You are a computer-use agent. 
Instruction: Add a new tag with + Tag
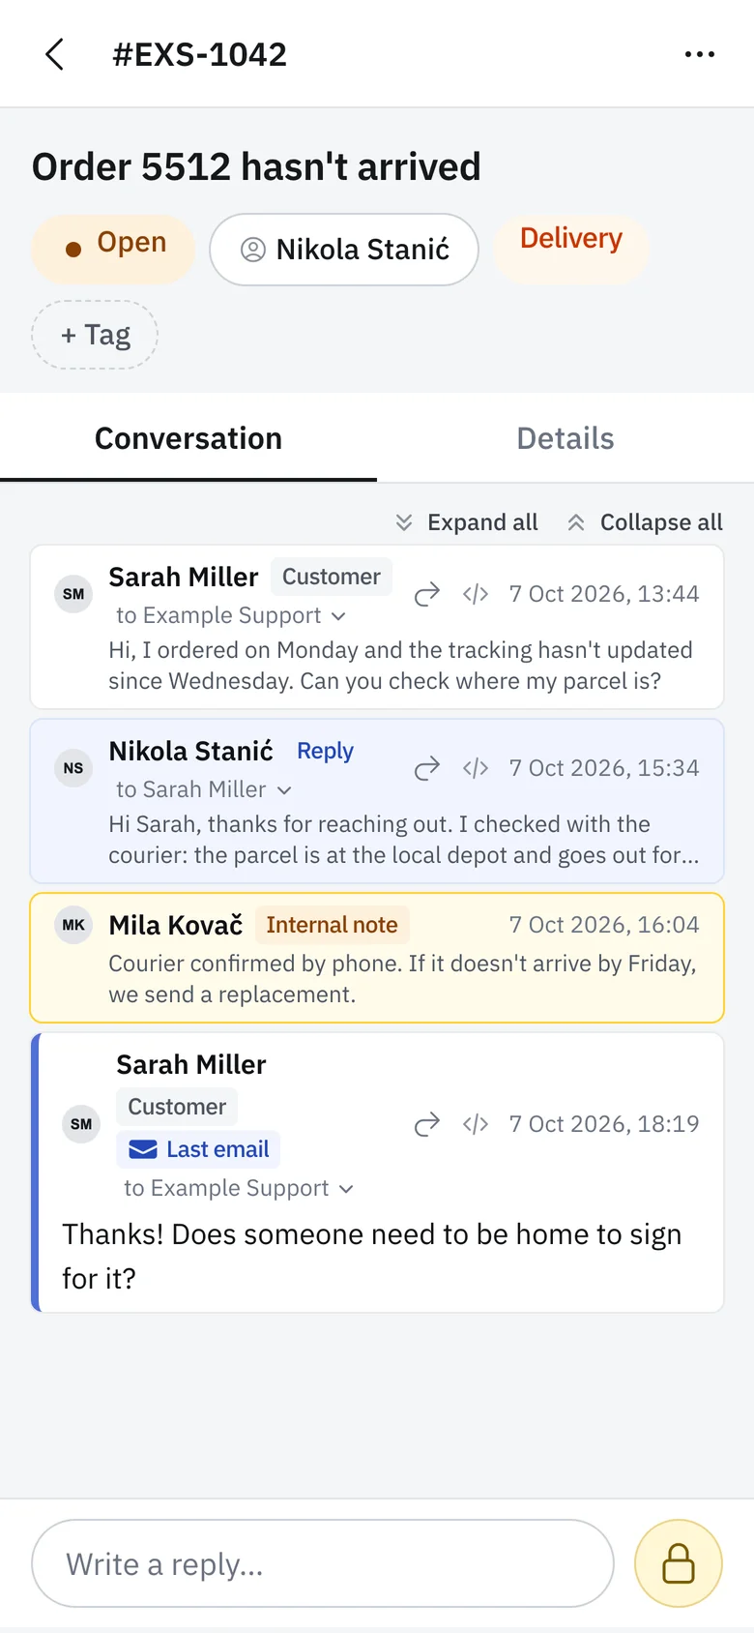click(95, 335)
